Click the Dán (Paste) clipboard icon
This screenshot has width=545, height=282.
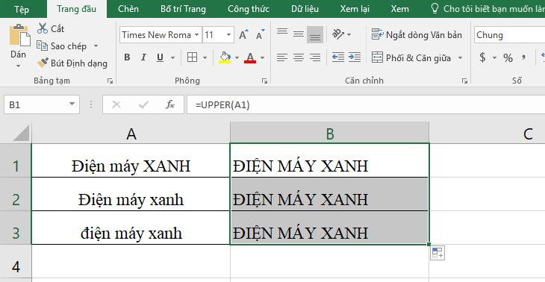pyautogui.click(x=20, y=35)
